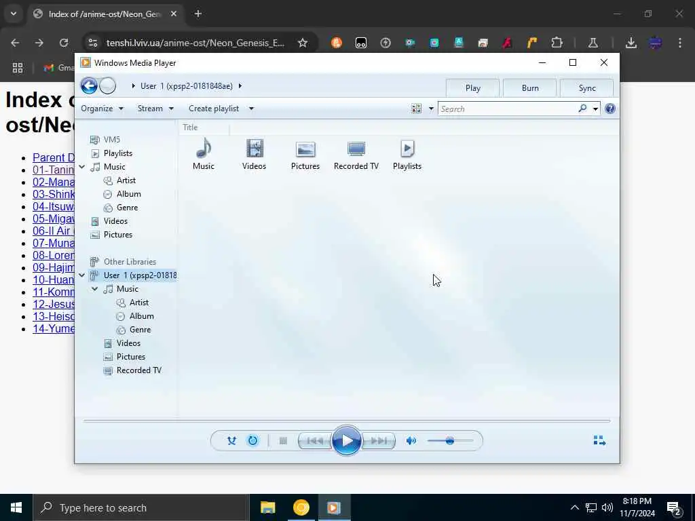Open the 06-Il Air link in Chrome
The height and width of the screenshot is (521, 695).
(x=54, y=231)
